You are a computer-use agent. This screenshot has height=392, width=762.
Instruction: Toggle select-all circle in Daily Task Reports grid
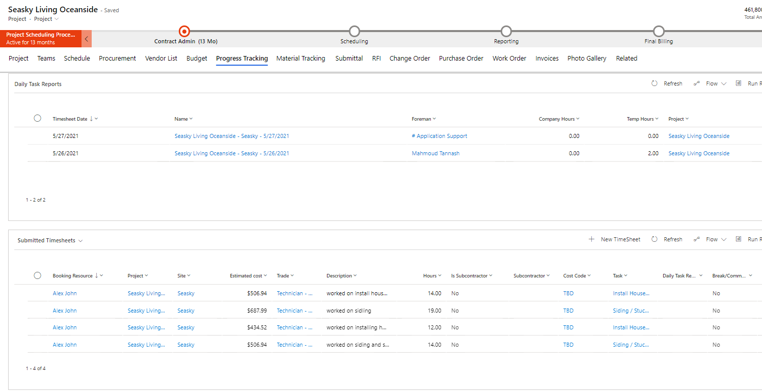pos(37,118)
